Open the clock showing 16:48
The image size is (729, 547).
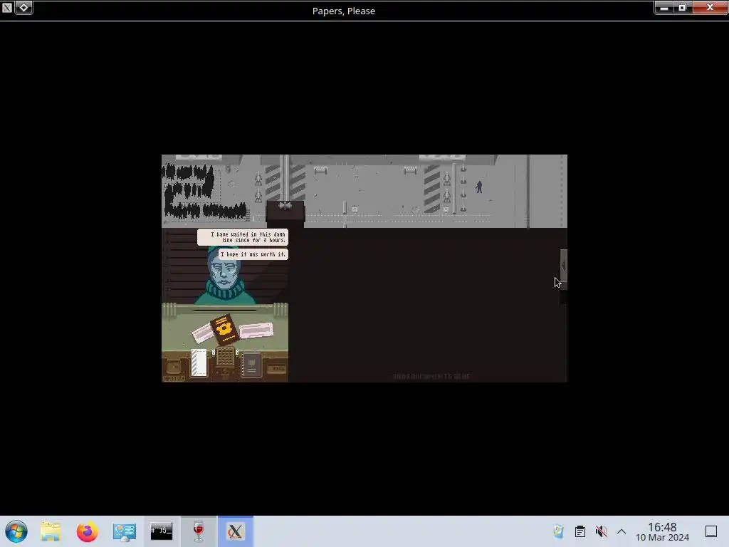click(x=662, y=531)
